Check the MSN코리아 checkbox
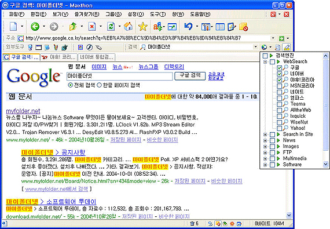 click(x=279, y=86)
